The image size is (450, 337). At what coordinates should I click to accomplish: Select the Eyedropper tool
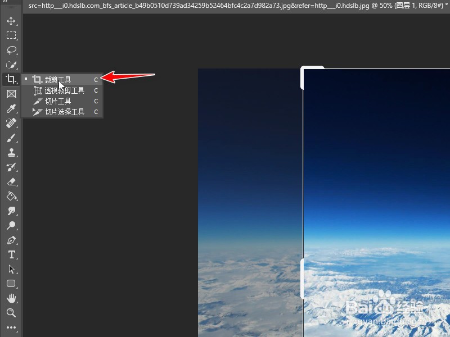tap(11, 108)
